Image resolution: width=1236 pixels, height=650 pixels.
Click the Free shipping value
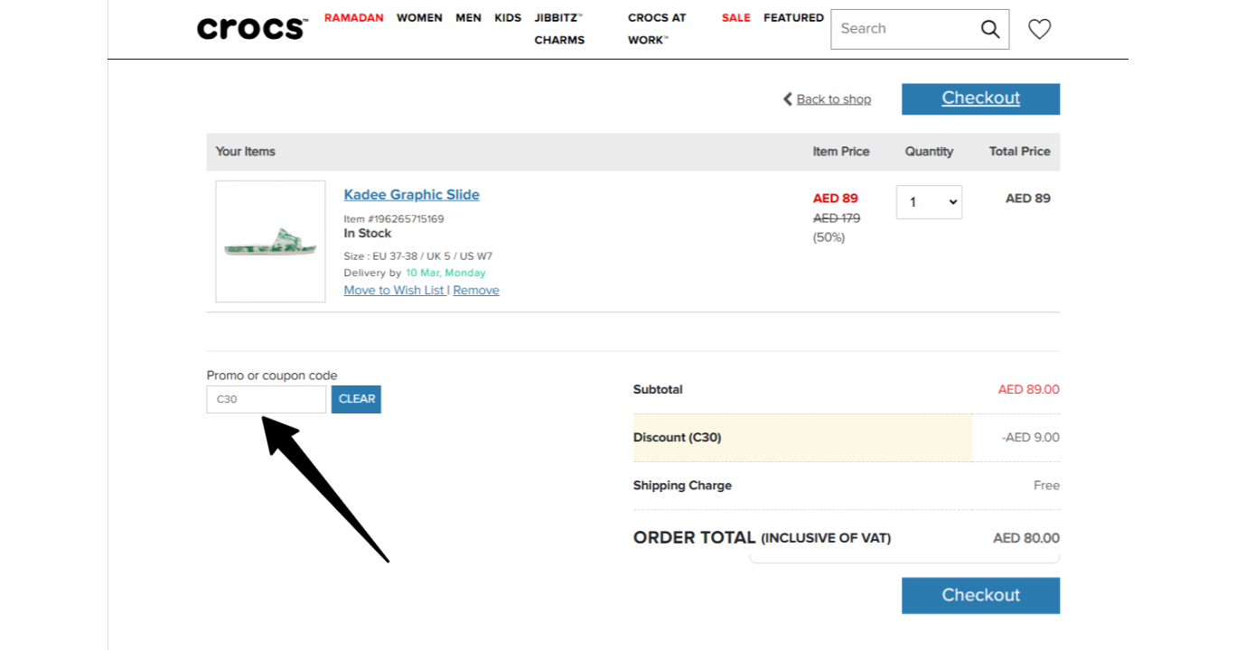point(1046,486)
